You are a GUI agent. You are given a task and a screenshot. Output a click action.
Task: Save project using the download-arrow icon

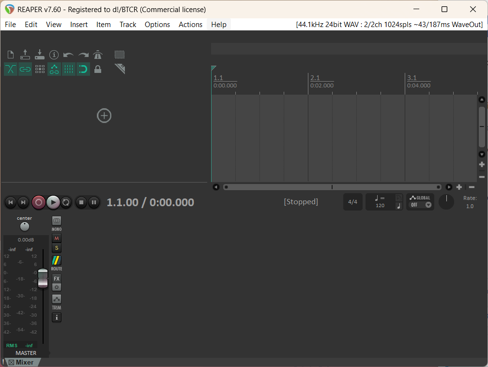point(40,55)
